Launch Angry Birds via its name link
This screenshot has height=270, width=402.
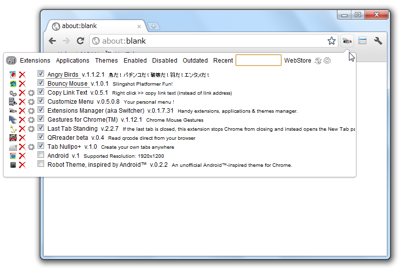[63, 75]
